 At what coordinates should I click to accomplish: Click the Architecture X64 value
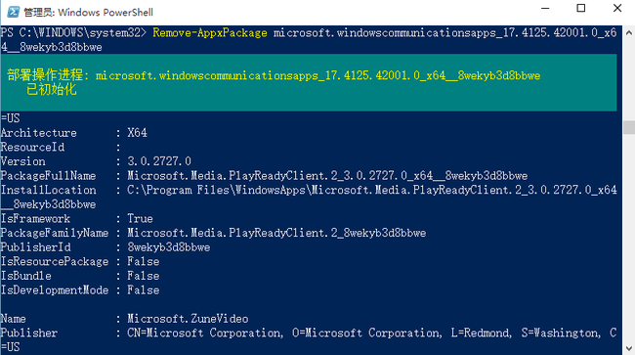137,133
